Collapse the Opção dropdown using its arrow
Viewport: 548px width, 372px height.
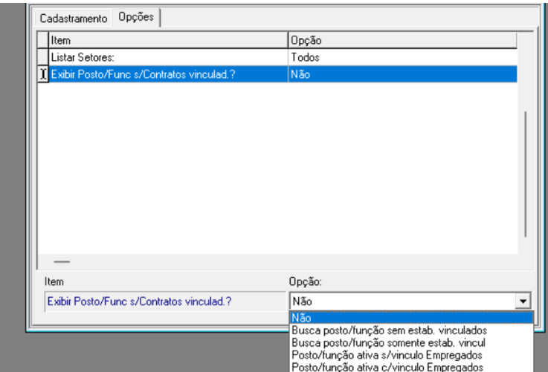click(x=525, y=301)
